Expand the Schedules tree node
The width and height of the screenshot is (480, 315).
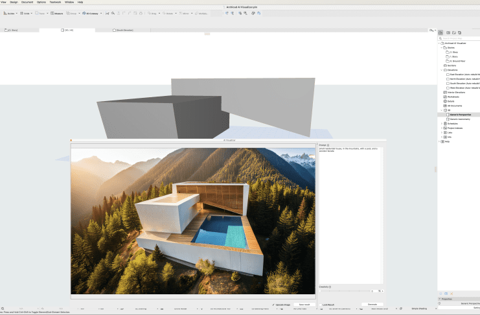point(440,123)
